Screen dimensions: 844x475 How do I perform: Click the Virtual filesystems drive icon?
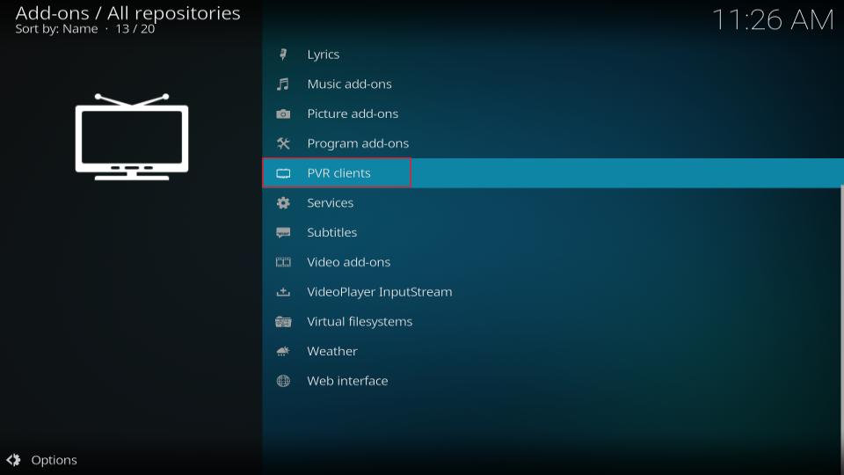(283, 322)
